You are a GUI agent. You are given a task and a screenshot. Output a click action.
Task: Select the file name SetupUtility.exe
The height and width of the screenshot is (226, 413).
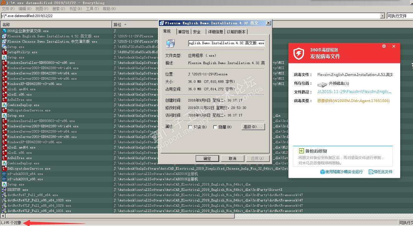click(x=22, y=52)
